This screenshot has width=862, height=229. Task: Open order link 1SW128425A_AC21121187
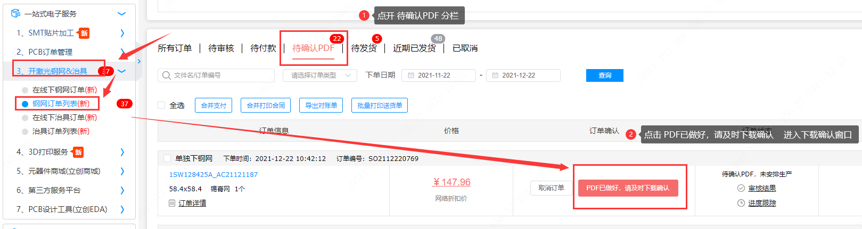tap(213, 174)
